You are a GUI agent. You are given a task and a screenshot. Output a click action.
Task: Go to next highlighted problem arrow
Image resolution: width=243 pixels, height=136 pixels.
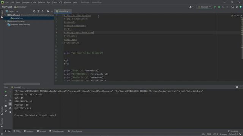241,15
